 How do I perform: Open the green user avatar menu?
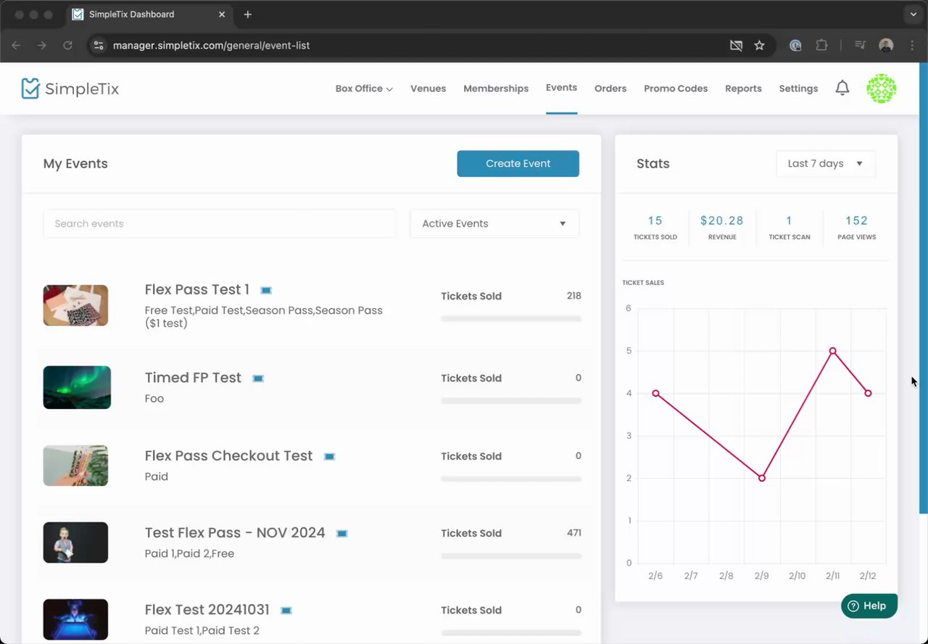click(x=881, y=88)
